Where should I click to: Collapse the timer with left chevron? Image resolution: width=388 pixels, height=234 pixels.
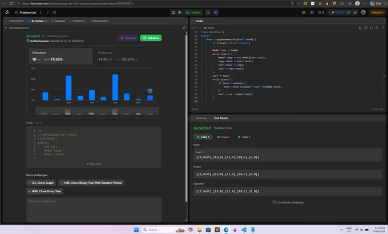[x=329, y=13]
